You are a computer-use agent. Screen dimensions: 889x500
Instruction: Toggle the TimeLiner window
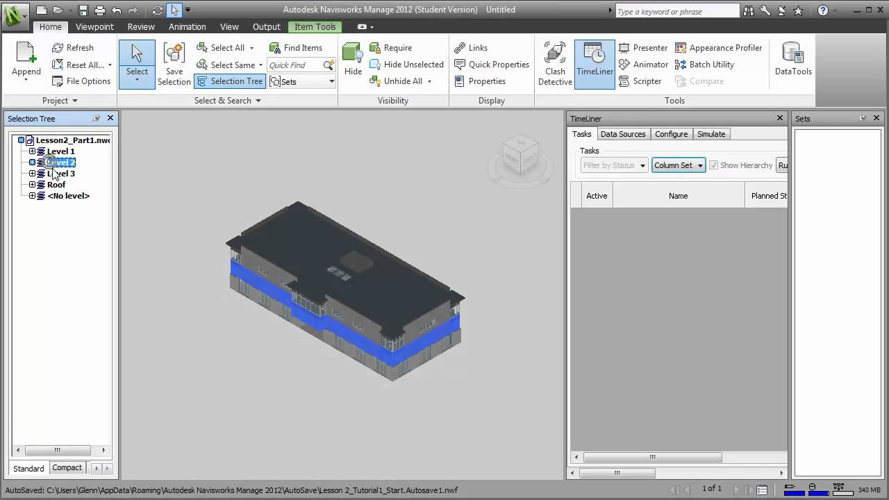[x=595, y=64]
